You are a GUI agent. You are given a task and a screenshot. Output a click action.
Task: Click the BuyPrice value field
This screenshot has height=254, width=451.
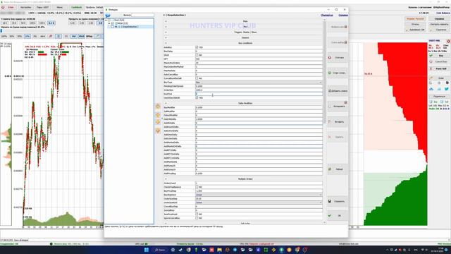click(x=259, y=94)
